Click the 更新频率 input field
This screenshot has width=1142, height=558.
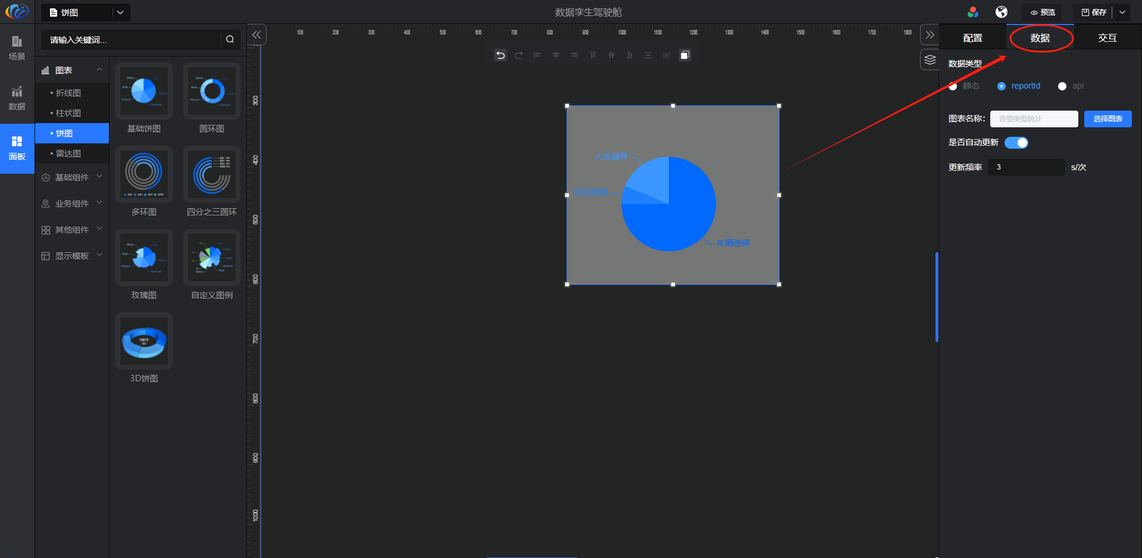coord(1026,167)
